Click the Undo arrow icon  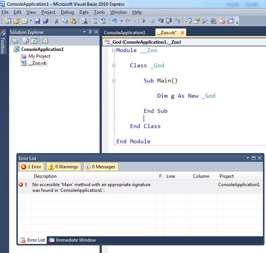[115, 21]
